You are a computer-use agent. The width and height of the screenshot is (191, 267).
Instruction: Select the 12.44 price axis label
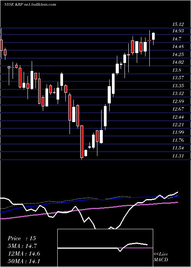[178, 117]
